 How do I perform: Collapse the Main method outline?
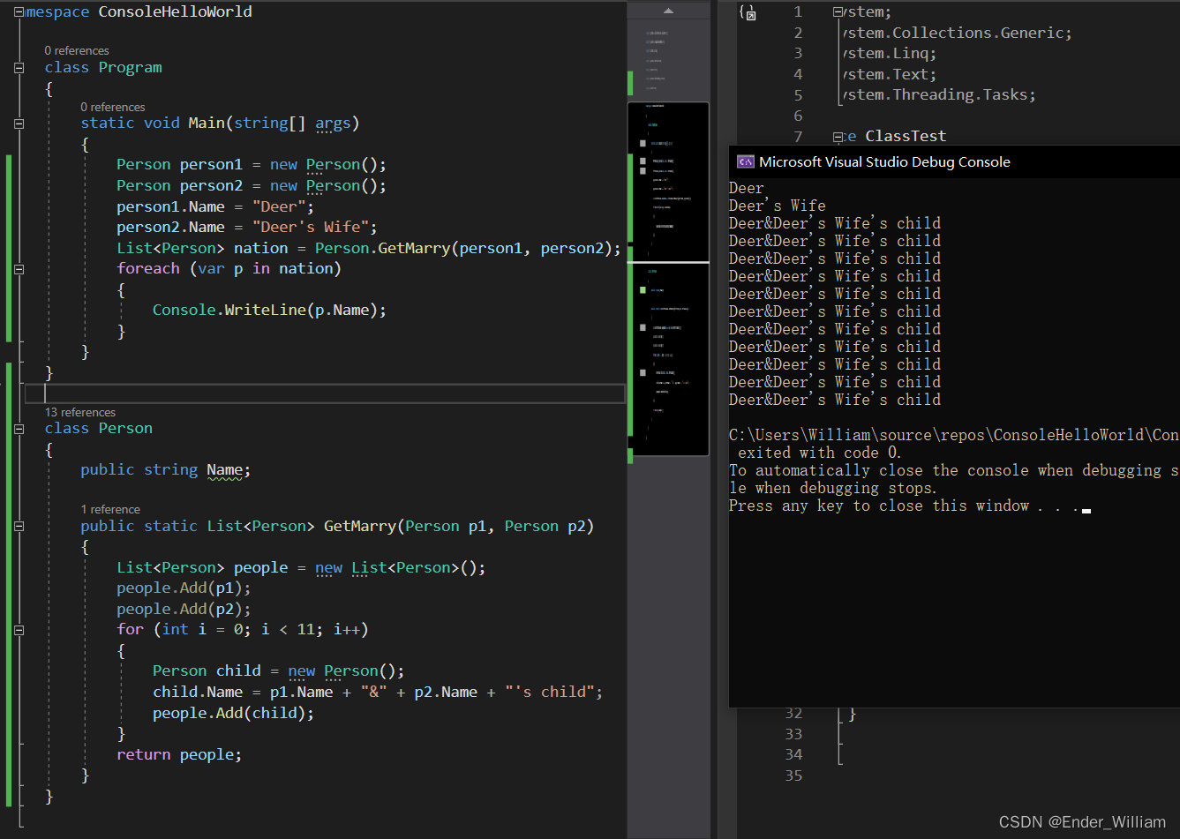pyautogui.click(x=19, y=124)
